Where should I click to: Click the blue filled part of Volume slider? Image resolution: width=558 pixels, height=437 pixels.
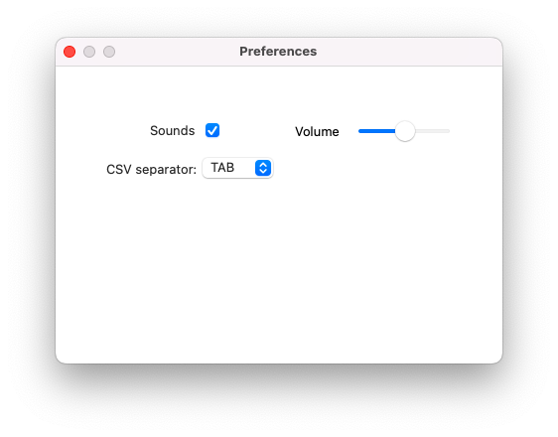[377, 131]
